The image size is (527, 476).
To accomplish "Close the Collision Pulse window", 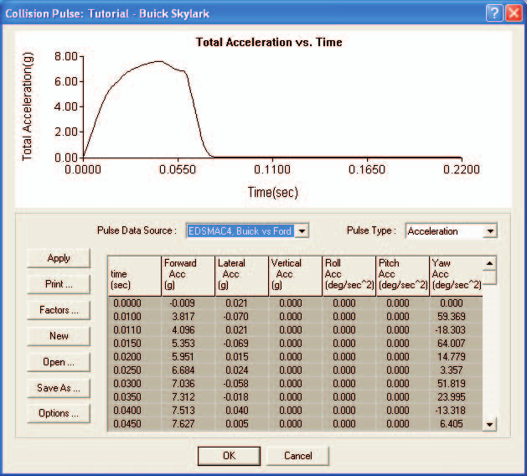I will 514,13.
